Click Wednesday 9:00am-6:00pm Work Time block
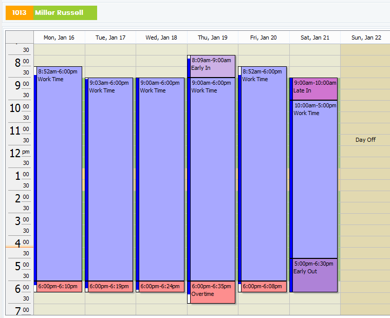The height and width of the screenshot is (318, 390). 160,179
